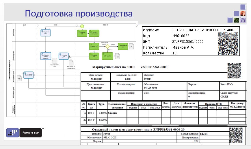Click the QR code beside the route sheet title
This screenshot has height=149, width=251.
click(x=235, y=71)
